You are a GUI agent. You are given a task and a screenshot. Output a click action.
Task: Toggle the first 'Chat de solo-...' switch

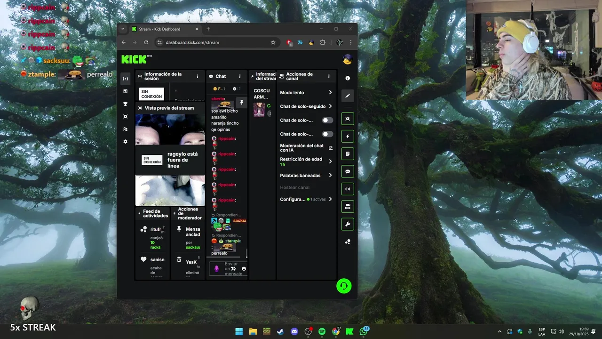(327, 120)
